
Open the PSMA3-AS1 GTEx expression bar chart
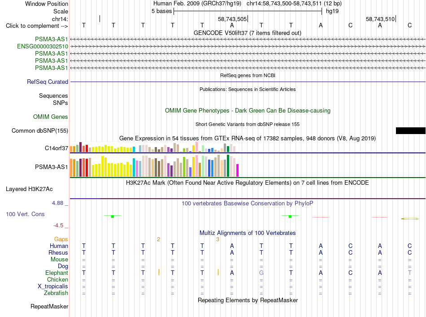point(154,166)
